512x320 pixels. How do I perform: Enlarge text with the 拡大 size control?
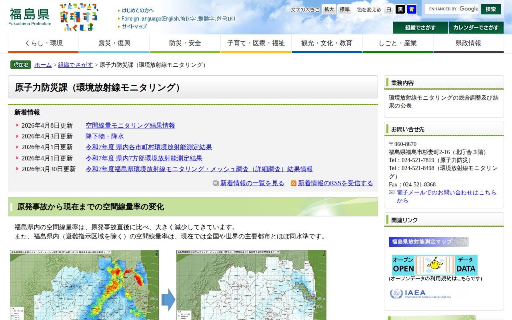[x=328, y=9]
